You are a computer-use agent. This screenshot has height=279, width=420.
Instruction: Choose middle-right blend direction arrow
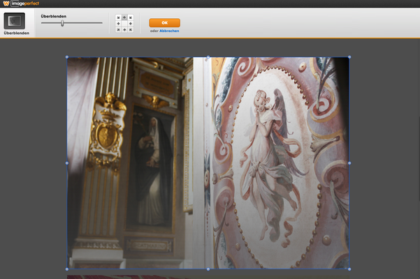click(131, 24)
